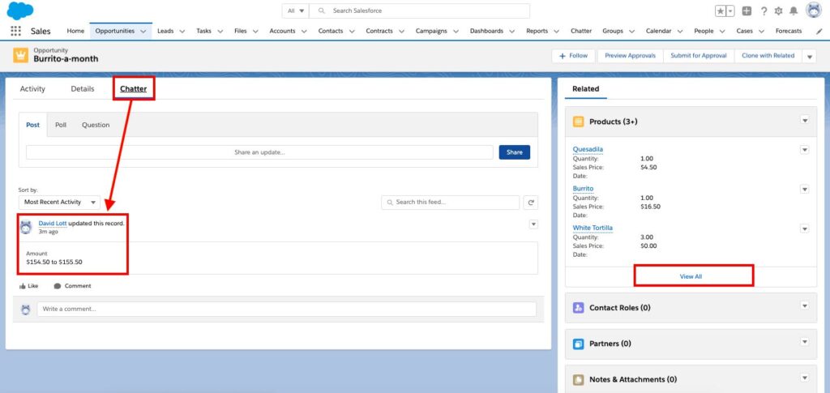Open the Setup gear icon
The image size is (830, 393).
[778, 11]
